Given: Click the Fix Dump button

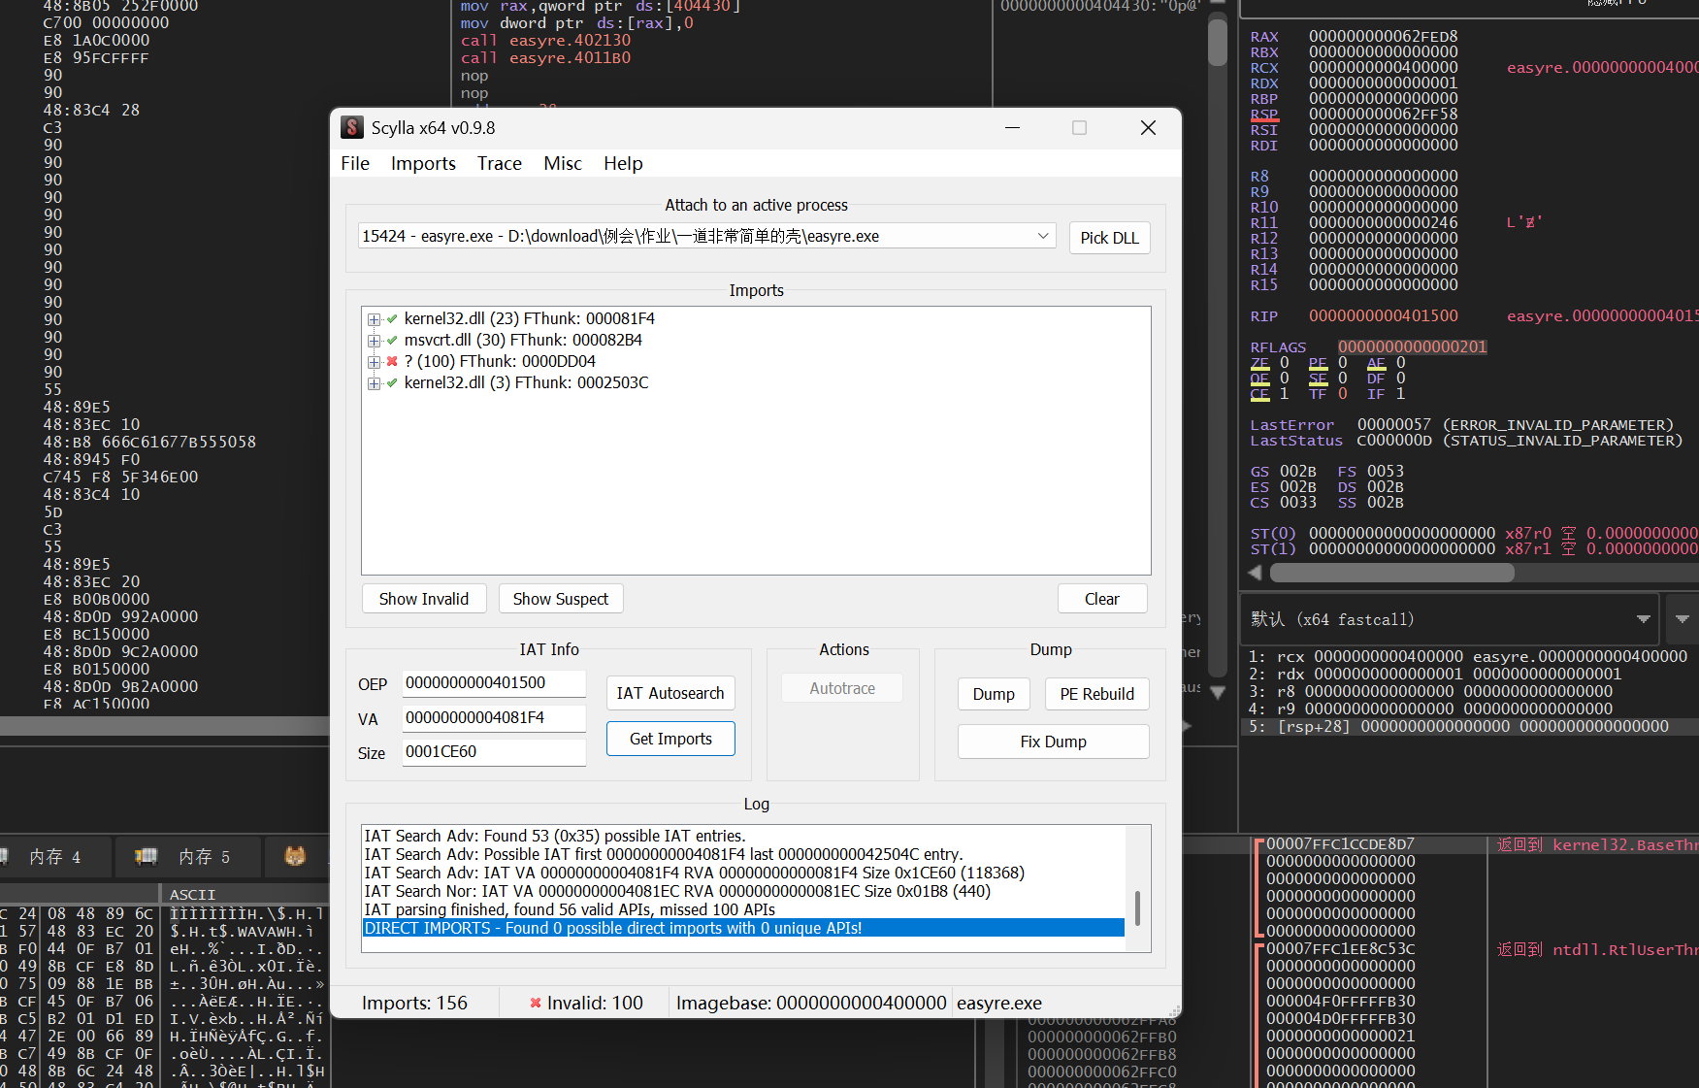Looking at the screenshot, I should (1053, 742).
